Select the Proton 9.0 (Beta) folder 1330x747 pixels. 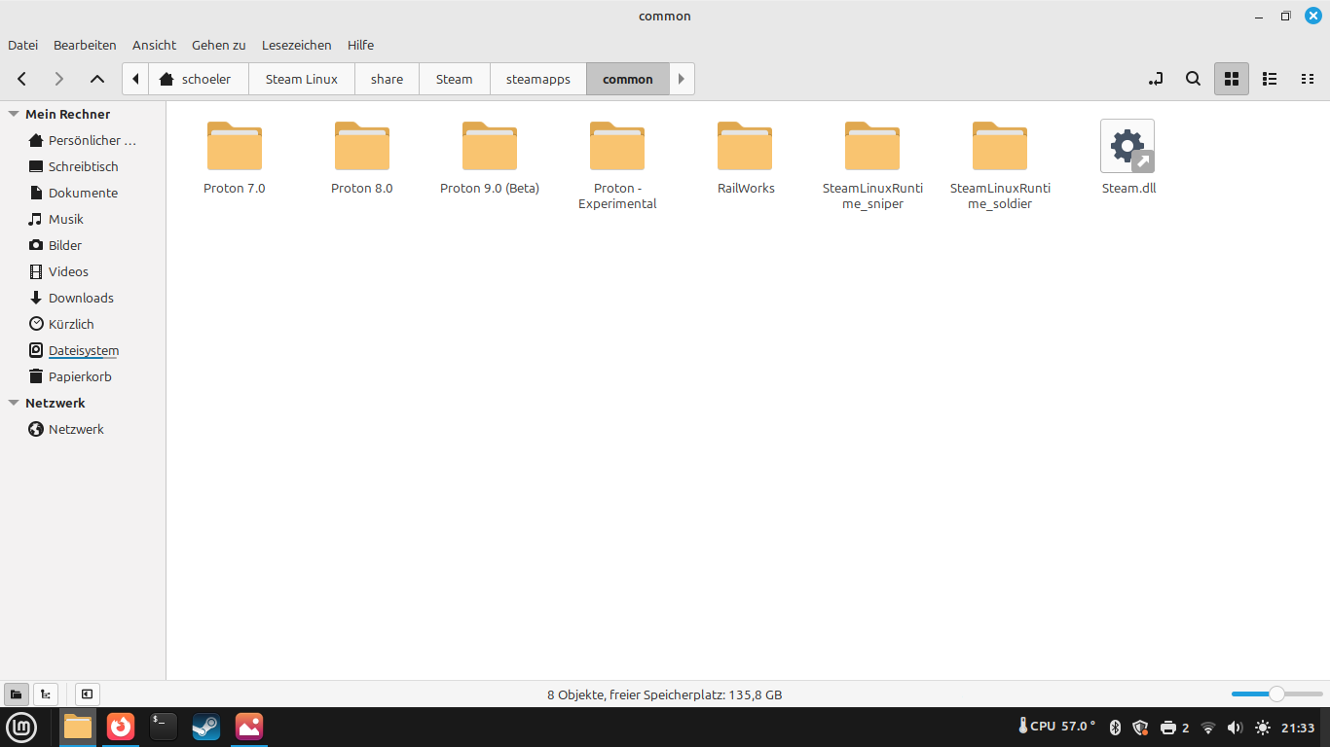point(490,158)
